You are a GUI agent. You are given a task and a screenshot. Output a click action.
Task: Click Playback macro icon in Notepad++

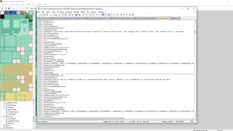pos(127,15)
